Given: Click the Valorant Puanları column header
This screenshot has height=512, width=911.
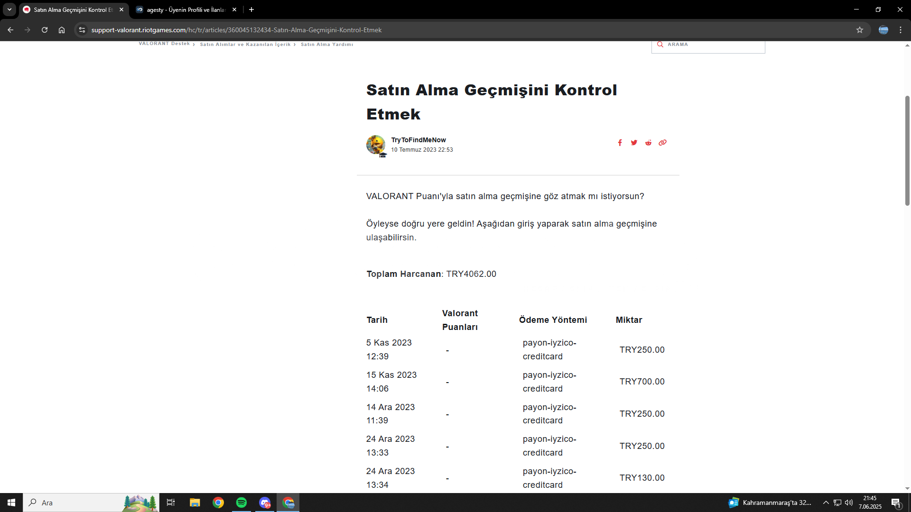Looking at the screenshot, I should [460, 320].
